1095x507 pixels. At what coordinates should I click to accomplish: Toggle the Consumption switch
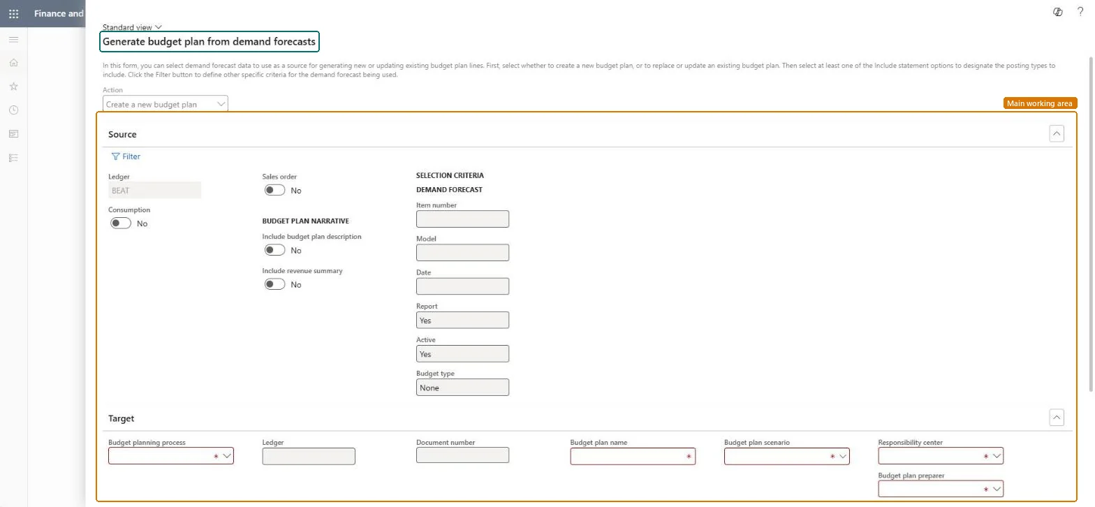121,223
